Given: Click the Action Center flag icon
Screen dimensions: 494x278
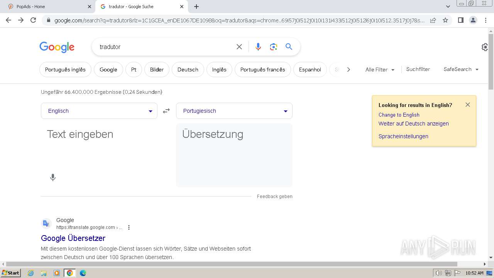Looking at the screenshot, I should click(457, 273).
